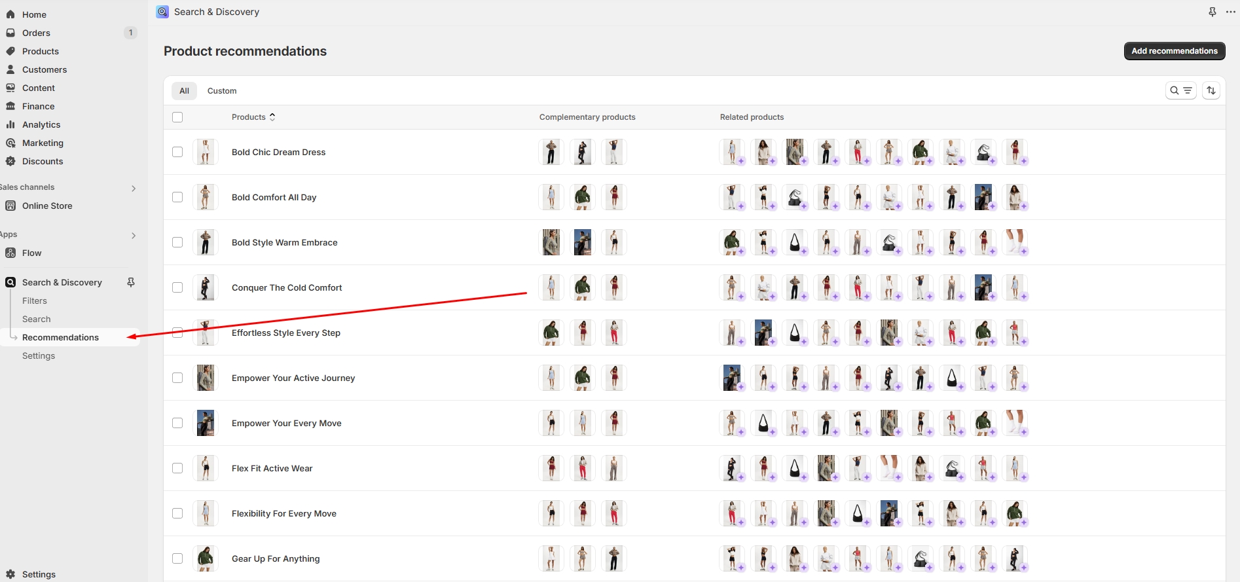1240x582 pixels.
Task: Open the search and filter icon button
Action: point(1180,91)
